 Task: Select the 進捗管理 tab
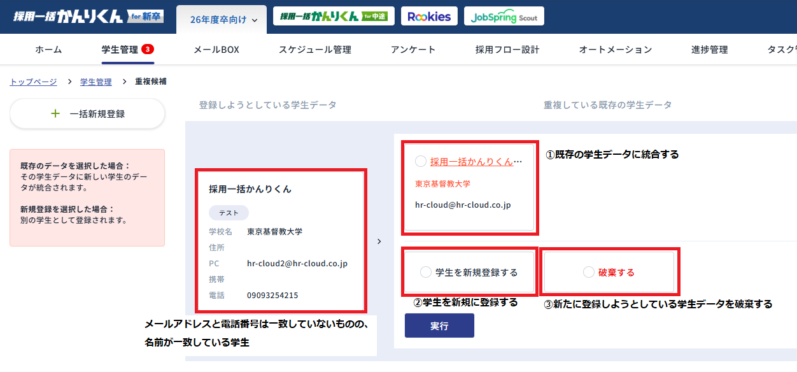(710, 49)
